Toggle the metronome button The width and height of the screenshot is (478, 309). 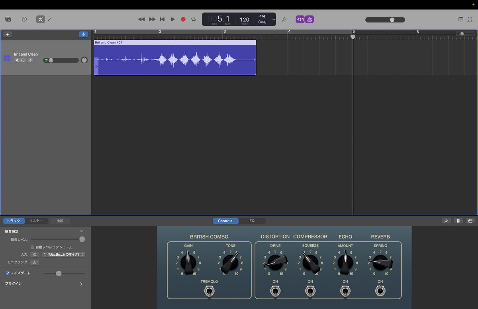click(310, 19)
